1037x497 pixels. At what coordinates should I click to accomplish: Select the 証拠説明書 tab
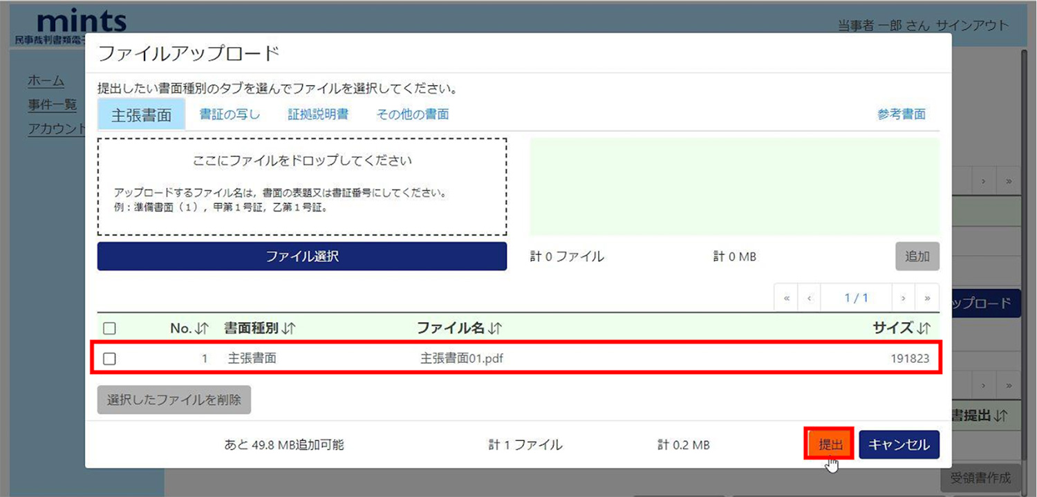pyautogui.click(x=318, y=115)
